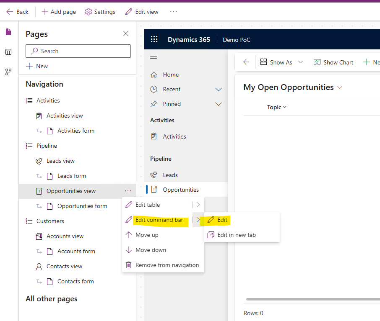
Task: Click the All other pages heading
Action: 52,299
